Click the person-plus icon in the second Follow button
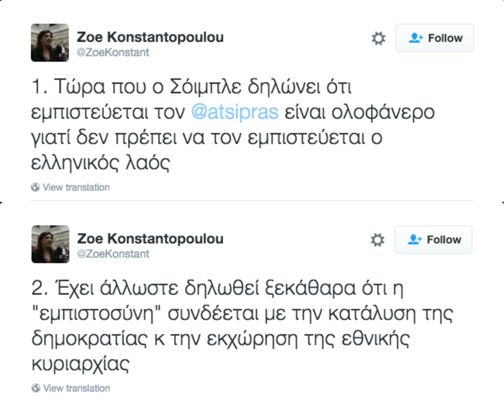This screenshot has height=401, width=504. pyautogui.click(x=414, y=240)
